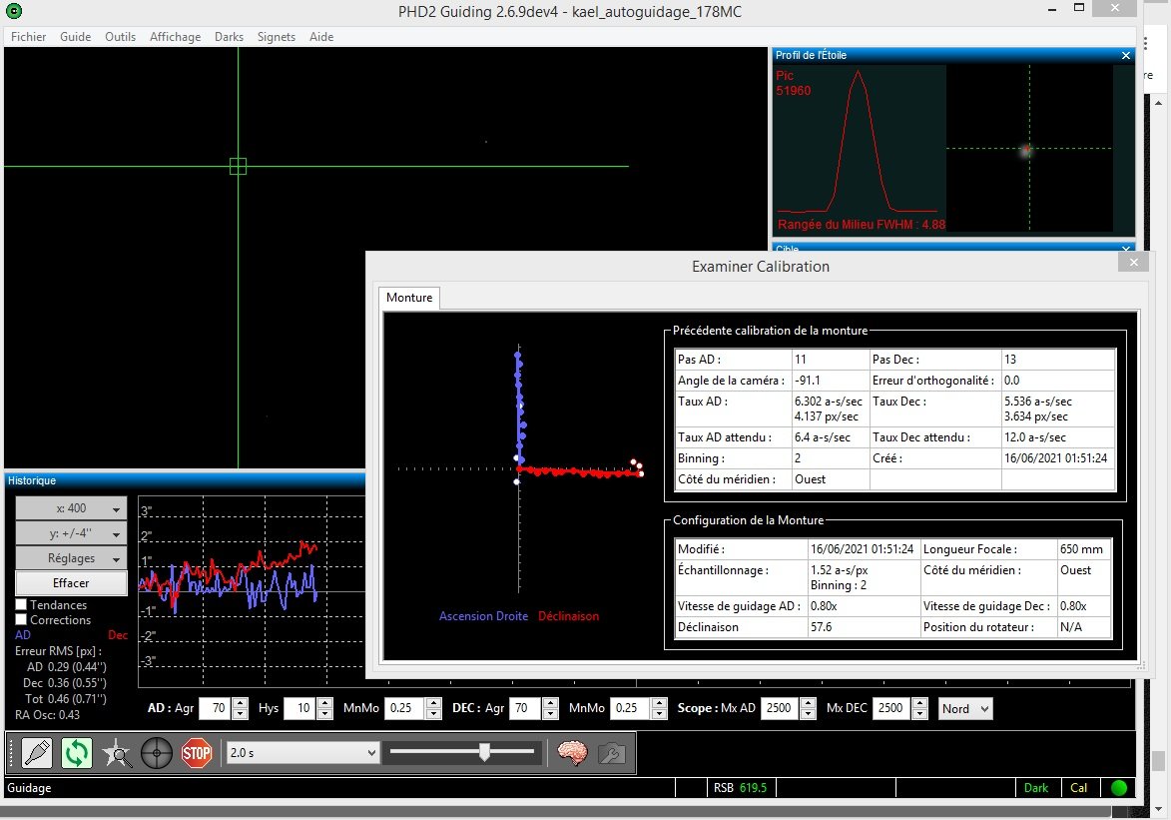Open the Outils menu
Image resolution: width=1171 pixels, height=820 pixels.
pyautogui.click(x=120, y=37)
